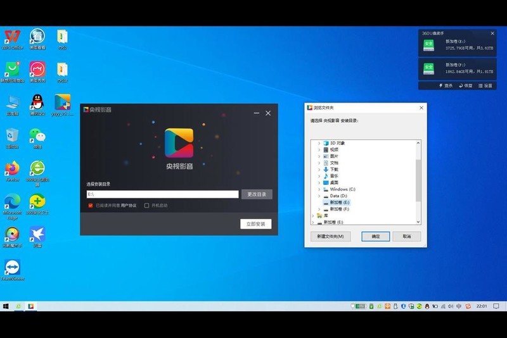Click the 立即安装 install button
Screen dimensions: 507x338
pos(256,224)
